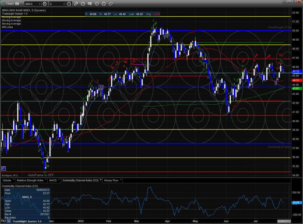Click the chart template toolbar icon

tap(90, 4)
